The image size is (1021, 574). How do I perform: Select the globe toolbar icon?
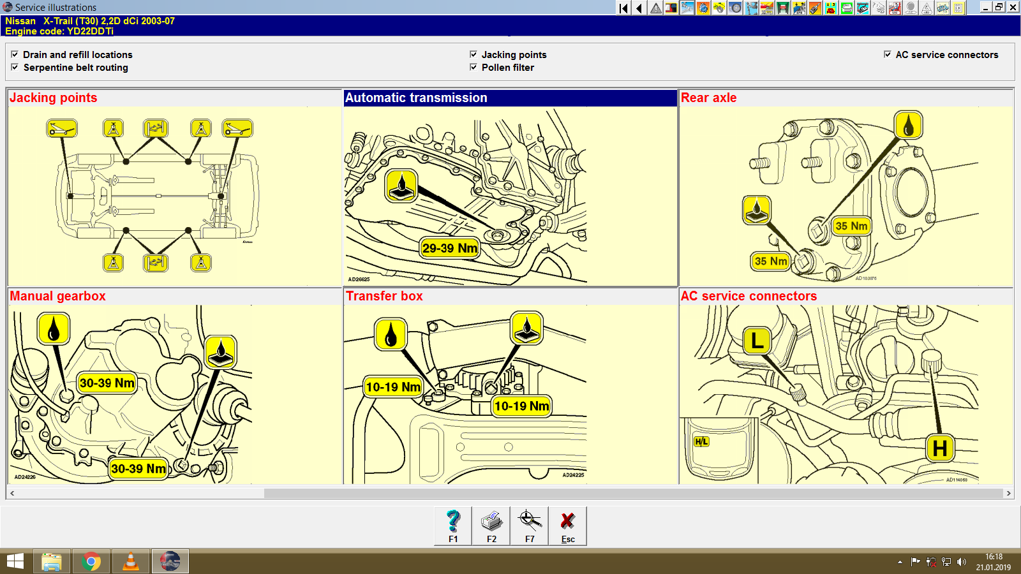[703, 8]
